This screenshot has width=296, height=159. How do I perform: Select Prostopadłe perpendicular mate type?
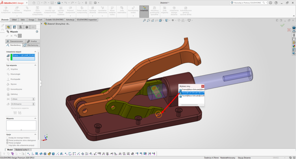point(13,79)
